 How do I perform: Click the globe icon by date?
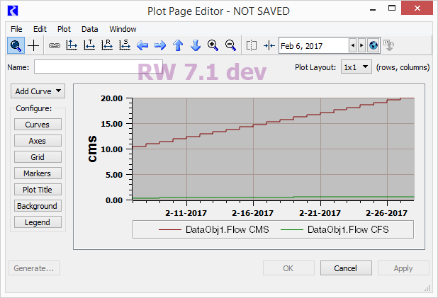pyautogui.click(x=374, y=45)
